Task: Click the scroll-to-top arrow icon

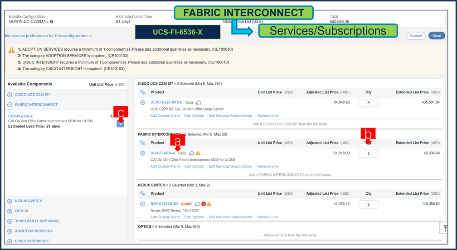Action: click(445, 228)
